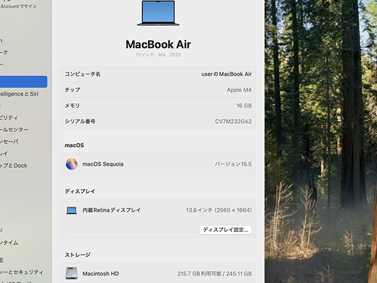
Task: Click the 'ストレージ' section heading
Action: click(x=78, y=255)
